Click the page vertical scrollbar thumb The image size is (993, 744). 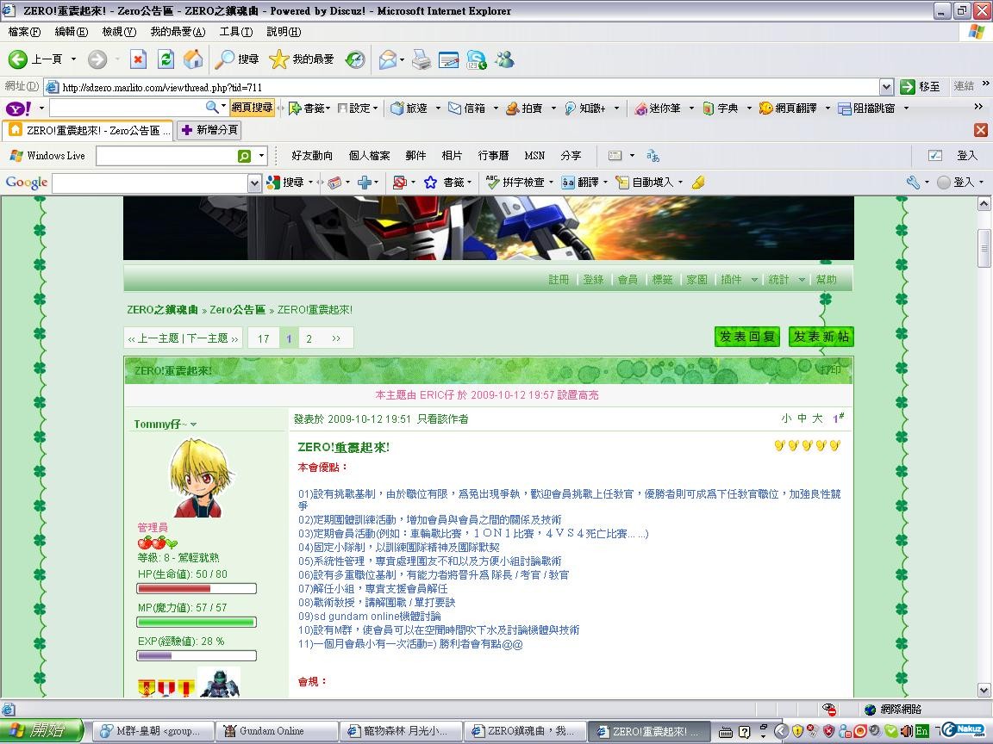pyautogui.click(x=984, y=248)
